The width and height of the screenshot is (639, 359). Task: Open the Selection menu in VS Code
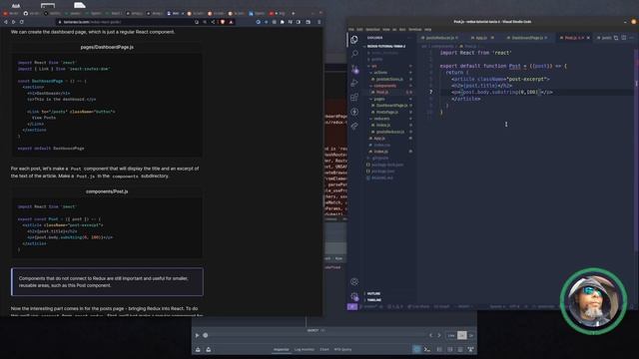[x=372, y=29]
